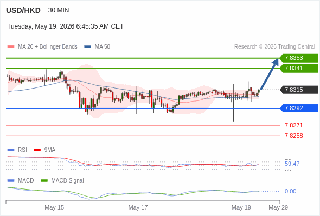The width and height of the screenshot is (320, 216).
Task: Select the 7.8353 resistance price tag
Action: pos(299,58)
